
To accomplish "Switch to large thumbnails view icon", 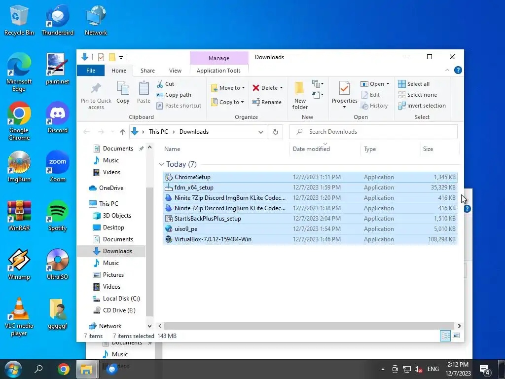I will 456,336.
